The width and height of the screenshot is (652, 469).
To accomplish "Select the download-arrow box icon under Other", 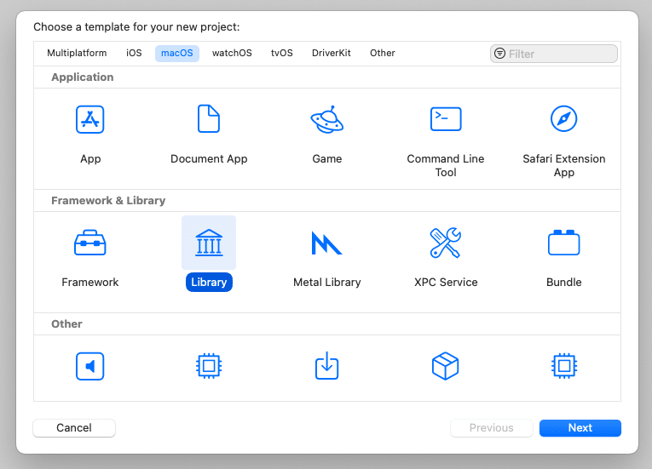I will click(x=326, y=365).
